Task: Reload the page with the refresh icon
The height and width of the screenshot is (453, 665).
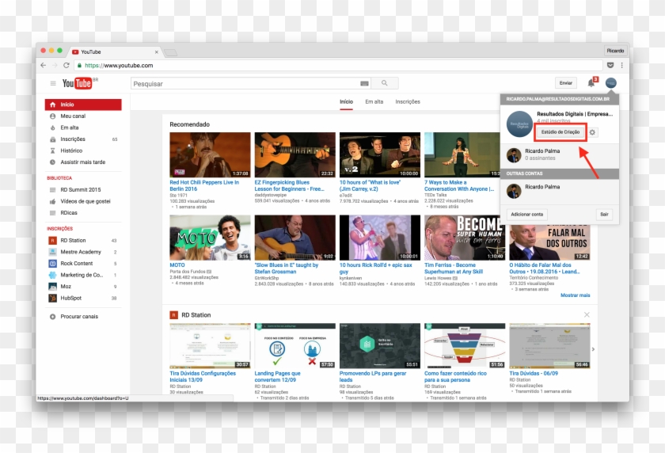Action: (x=66, y=65)
